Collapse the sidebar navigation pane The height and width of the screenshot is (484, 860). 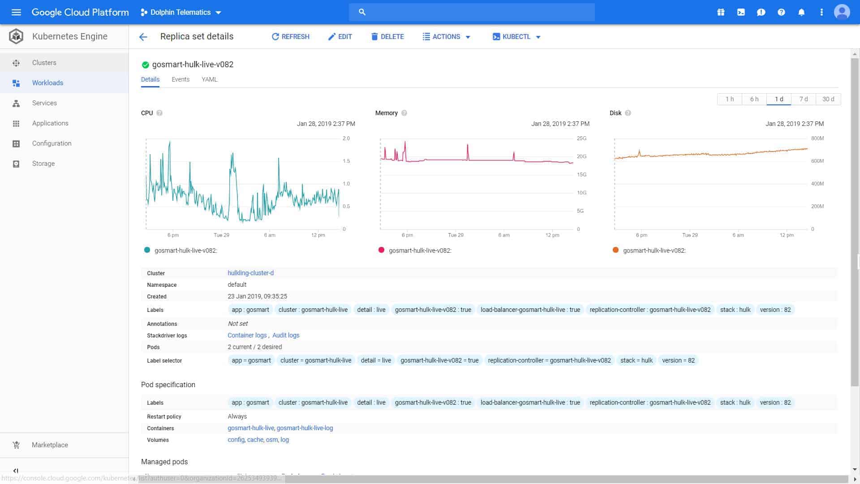[x=16, y=471]
